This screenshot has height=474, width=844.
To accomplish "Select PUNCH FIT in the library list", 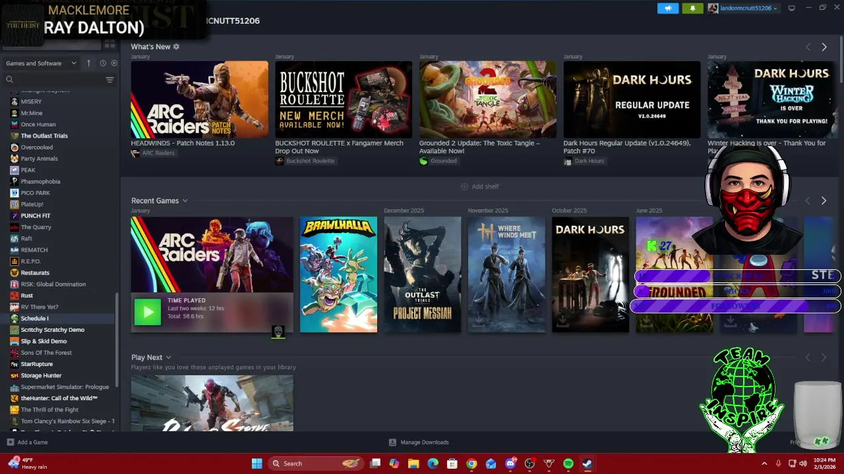I will [36, 216].
